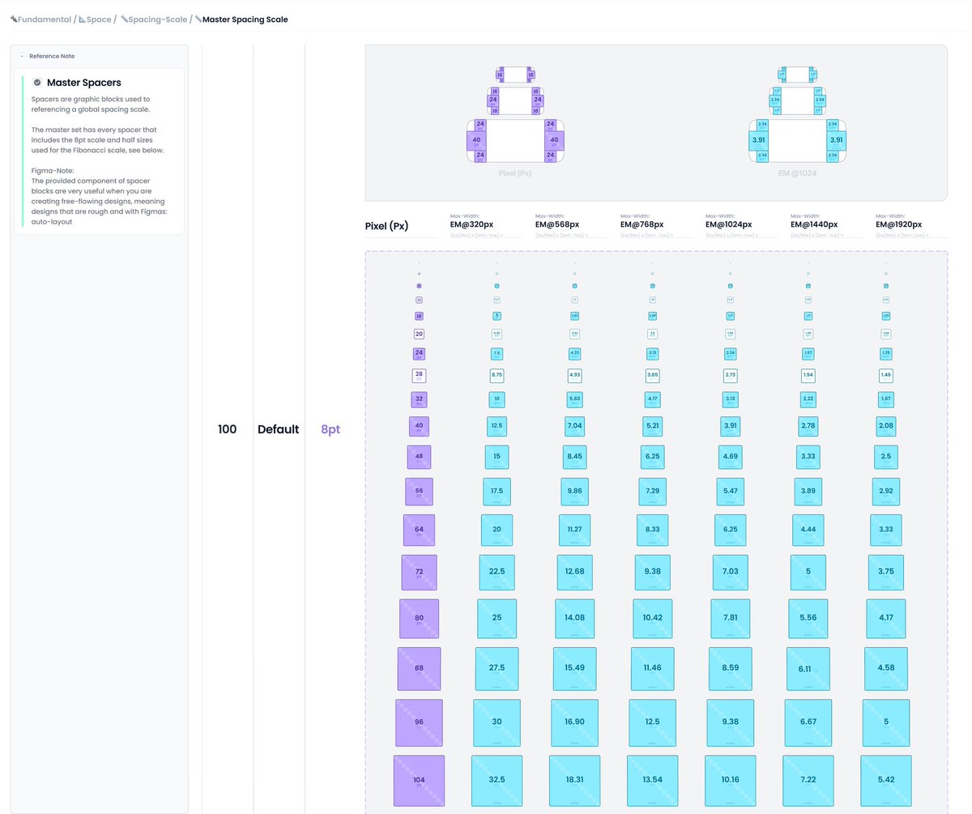This screenshot has width=972, height=814.
Task: Select the purple 8pt label
Action: pyautogui.click(x=330, y=429)
